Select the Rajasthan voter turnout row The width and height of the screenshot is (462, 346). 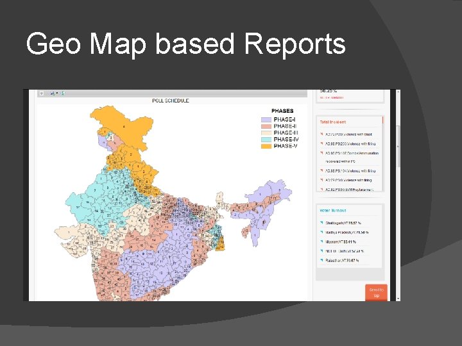click(342, 261)
